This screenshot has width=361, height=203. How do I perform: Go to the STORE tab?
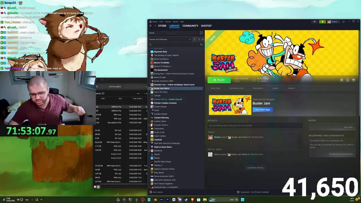162,26
